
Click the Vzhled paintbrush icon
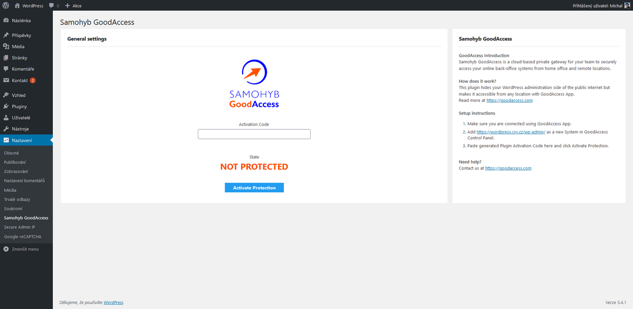coord(6,95)
